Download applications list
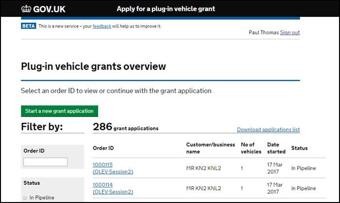 268,129
